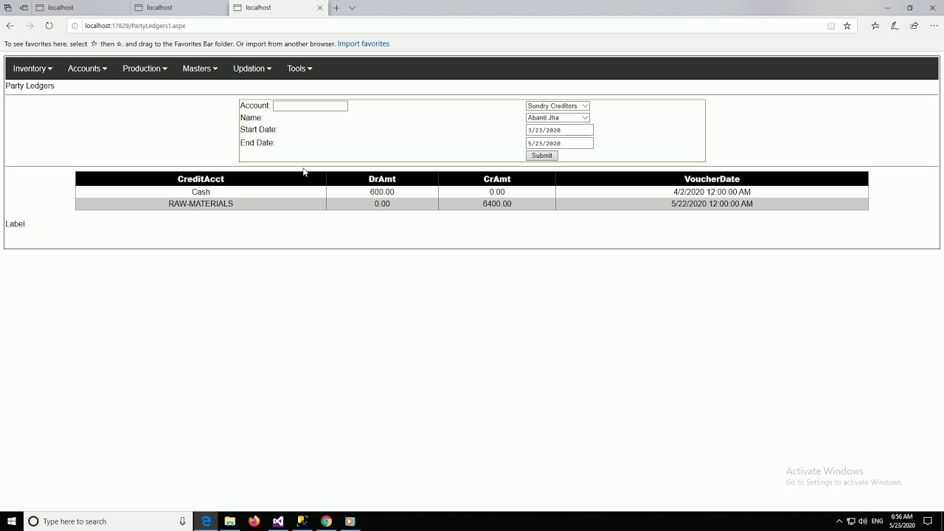
Task: Launch Firefox from taskbar
Action: pos(254,521)
